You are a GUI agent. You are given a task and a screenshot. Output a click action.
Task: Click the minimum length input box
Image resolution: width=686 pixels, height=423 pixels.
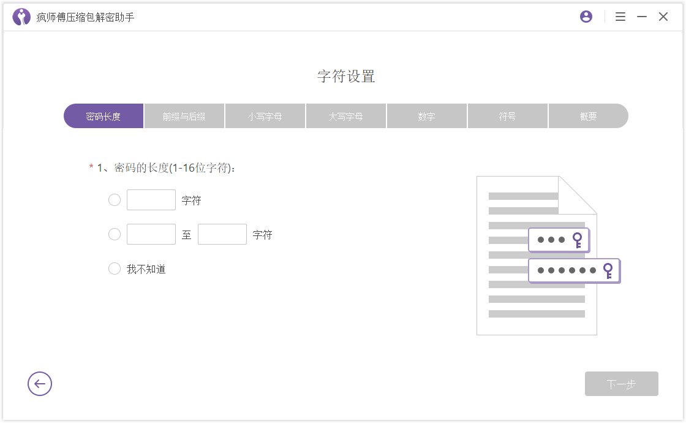coord(151,234)
